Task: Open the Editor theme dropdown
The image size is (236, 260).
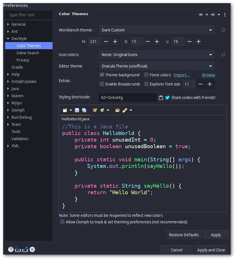Action: tap(157, 66)
